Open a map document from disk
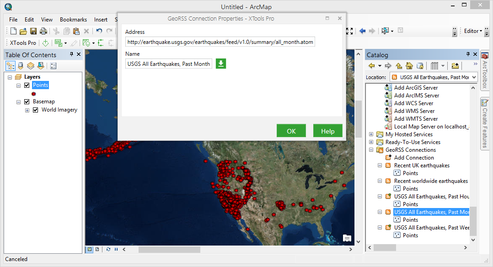 (23, 31)
